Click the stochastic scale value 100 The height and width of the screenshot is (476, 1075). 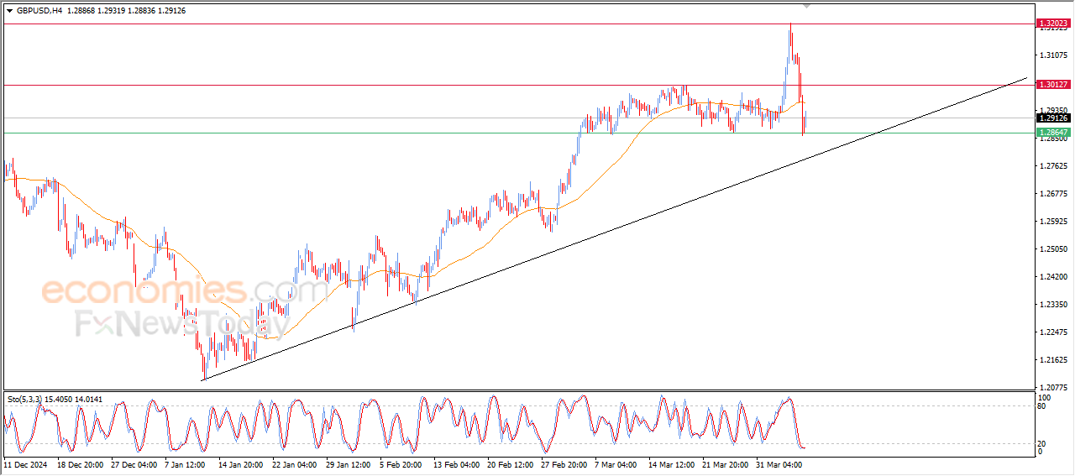(x=1045, y=397)
